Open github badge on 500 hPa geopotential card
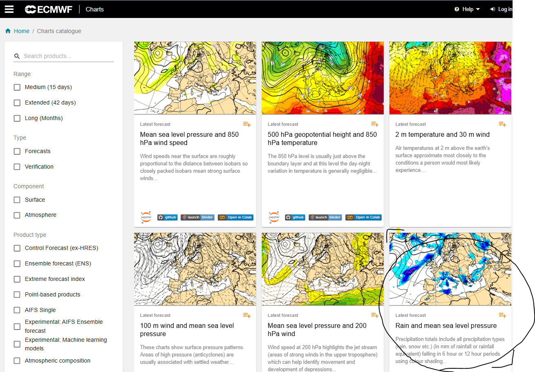 pyautogui.click(x=295, y=217)
